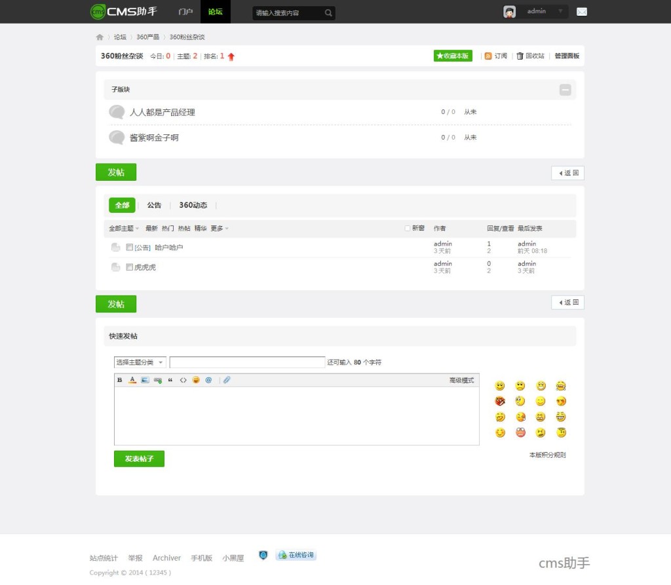Toggle bold in the quick post editor
This screenshot has height=585, width=671.
(x=120, y=380)
